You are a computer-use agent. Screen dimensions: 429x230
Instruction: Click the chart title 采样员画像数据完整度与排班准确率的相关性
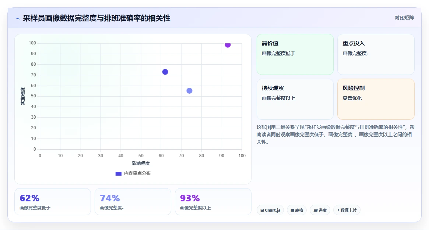coord(96,18)
